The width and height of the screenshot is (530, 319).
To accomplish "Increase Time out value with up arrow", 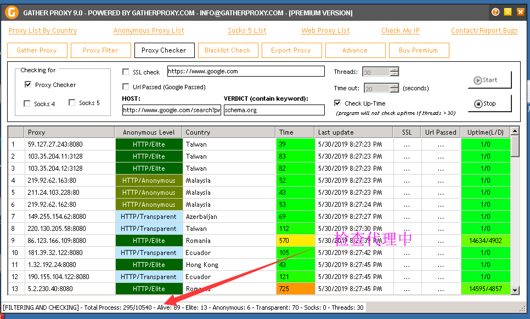I will point(394,86).
